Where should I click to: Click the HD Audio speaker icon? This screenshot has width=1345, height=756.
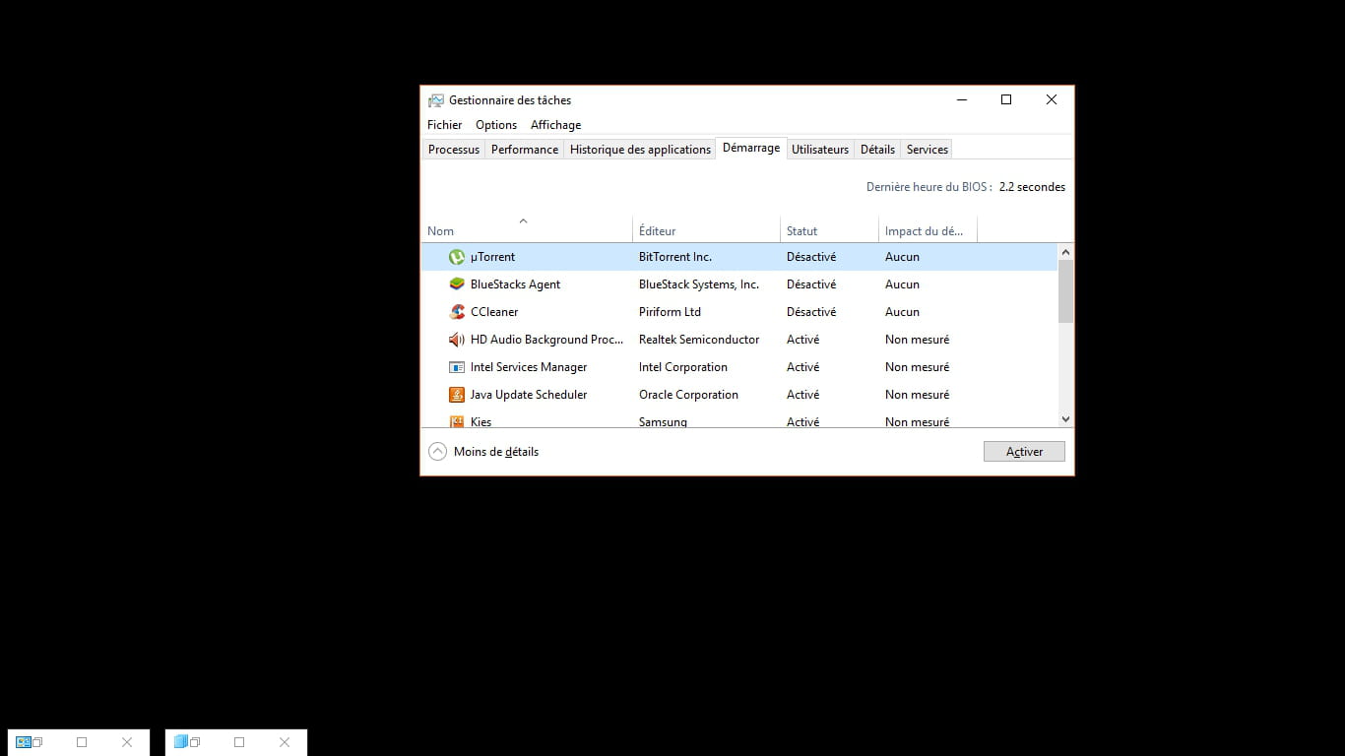tap(457, 340)
